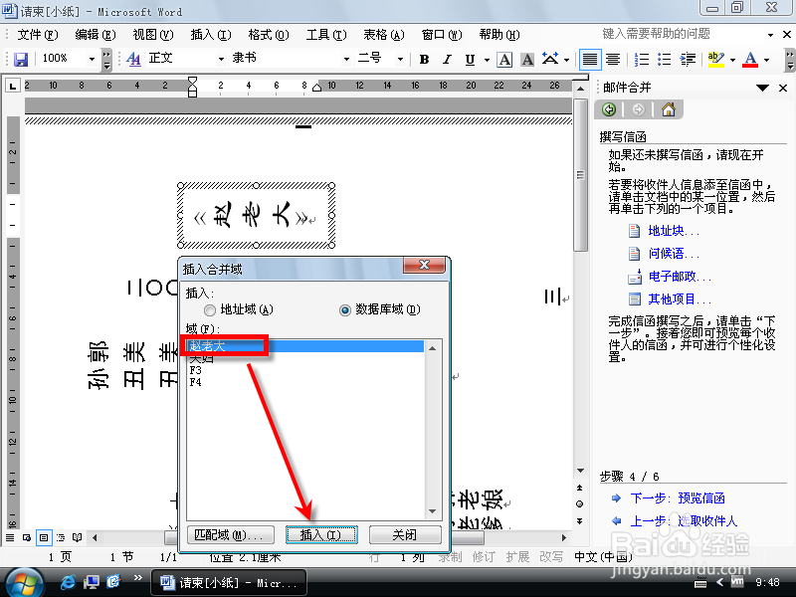Open the font 隶书 dropdown
This screenshot has width=796, height=597.
(x=346, y=59)
